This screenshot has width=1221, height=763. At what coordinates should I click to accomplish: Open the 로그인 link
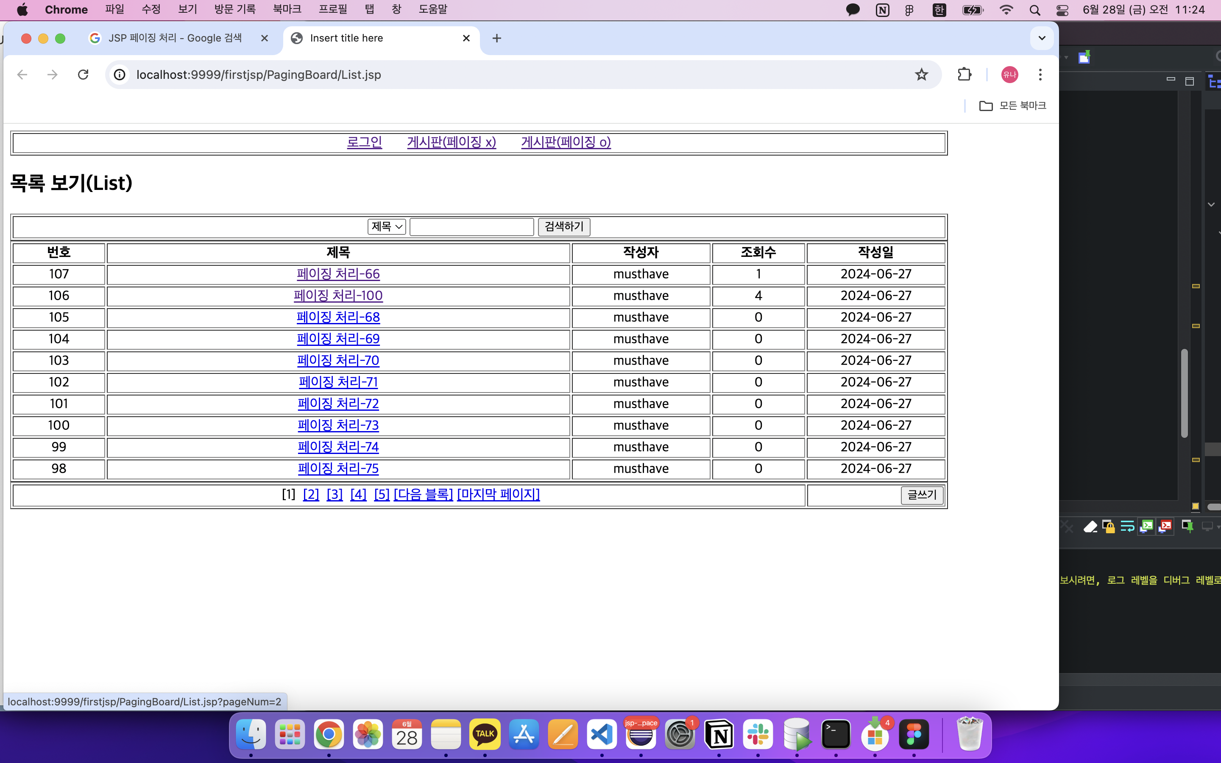click(364, 142)
